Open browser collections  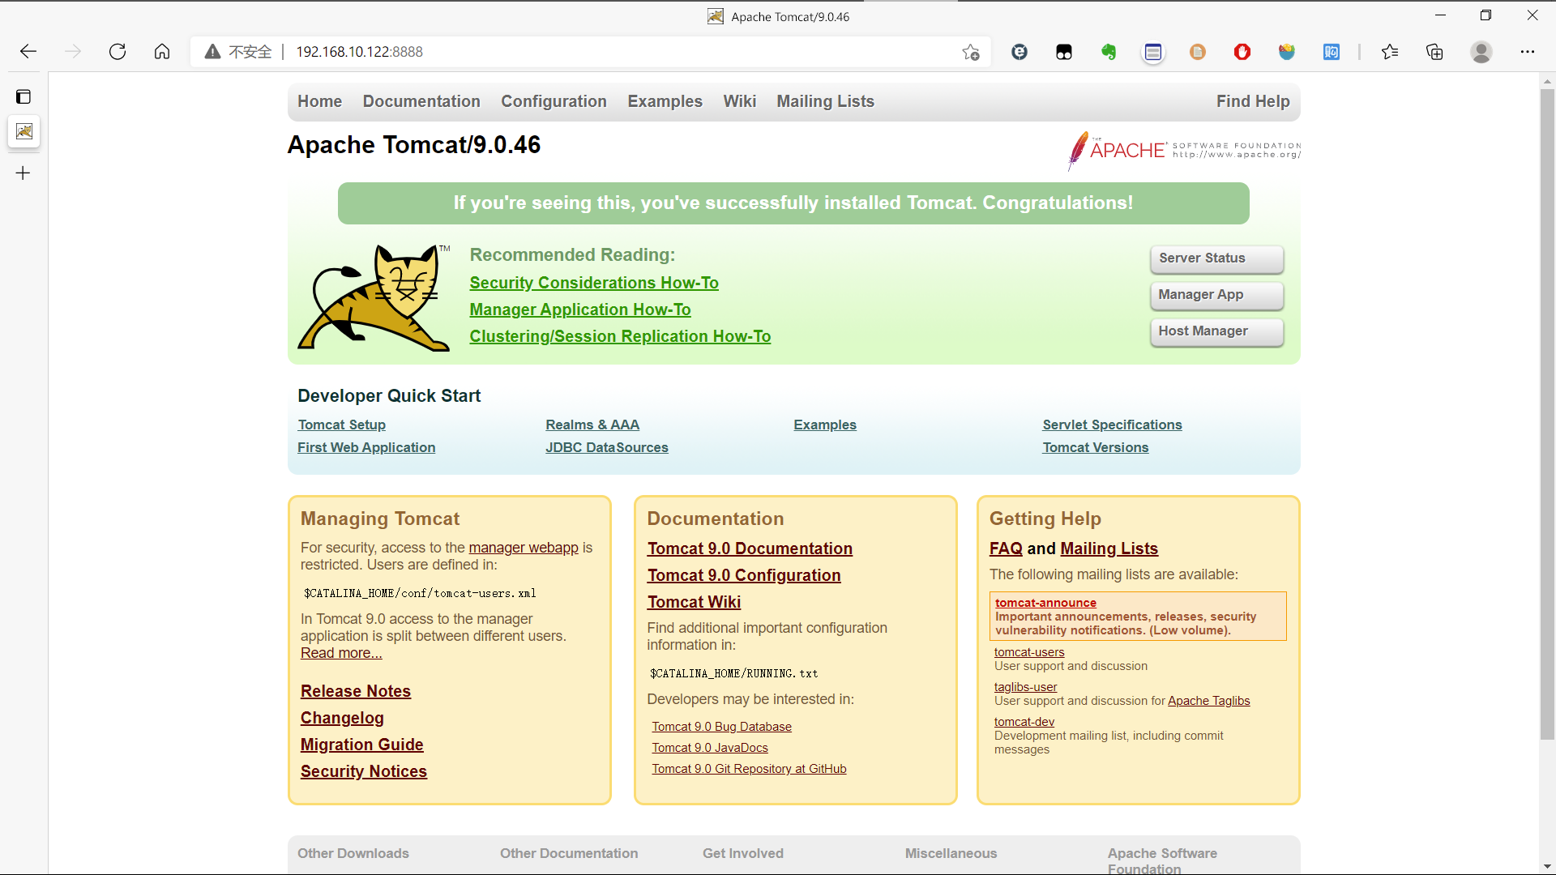1434,52
